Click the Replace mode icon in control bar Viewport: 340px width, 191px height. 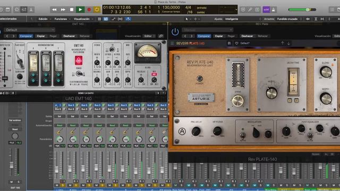click(243, 10)
